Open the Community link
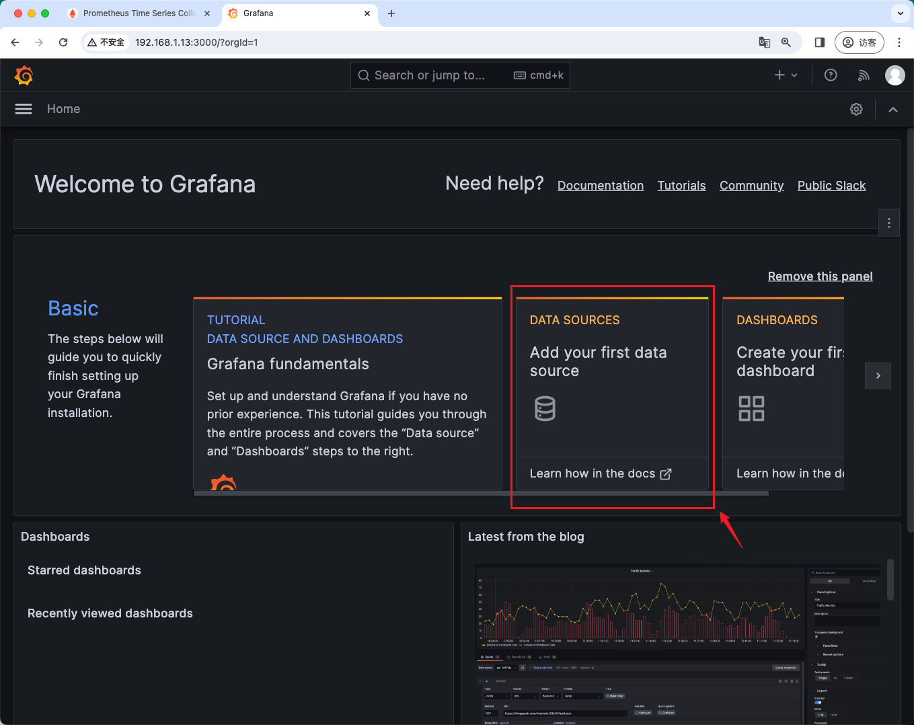 point(751,186)
